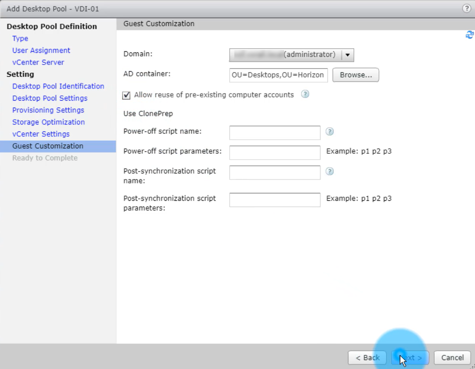Click the help icon in title bar
The width and height of the screenshot is (475, 369).
point(466,9)
